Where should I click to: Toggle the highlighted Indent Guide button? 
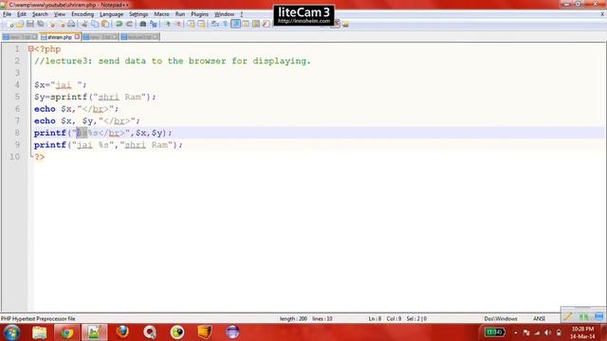click(235, 24)
